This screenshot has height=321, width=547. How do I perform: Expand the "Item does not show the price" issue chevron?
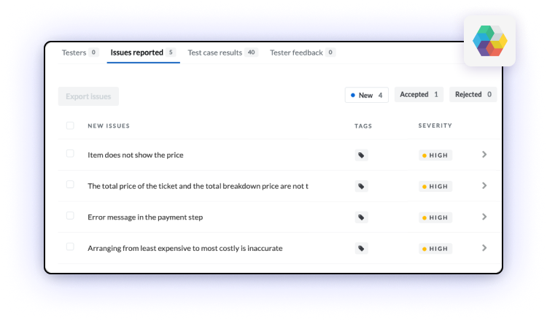pos(484,155)
